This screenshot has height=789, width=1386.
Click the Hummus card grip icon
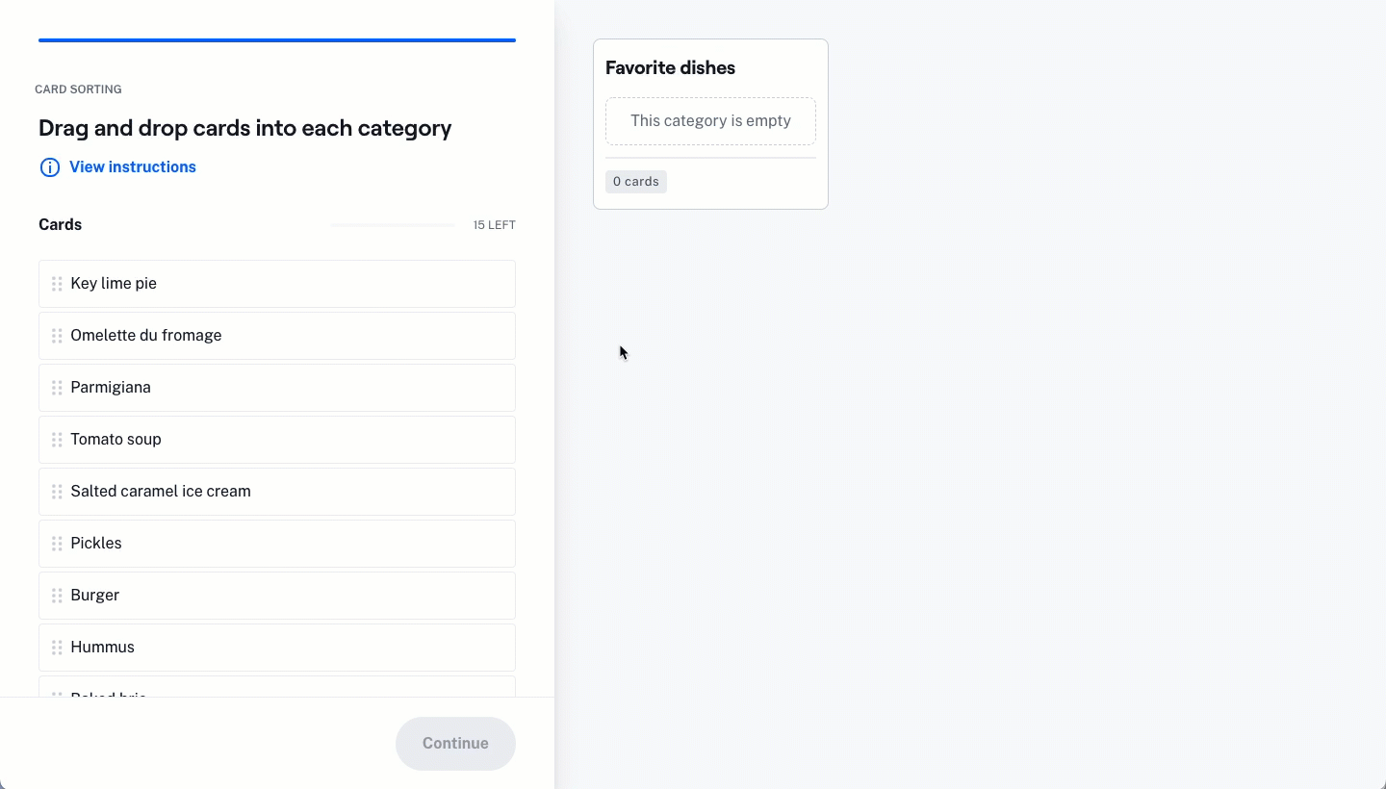(57, 648)
